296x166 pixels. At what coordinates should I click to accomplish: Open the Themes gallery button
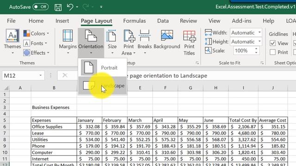point(12,41)
